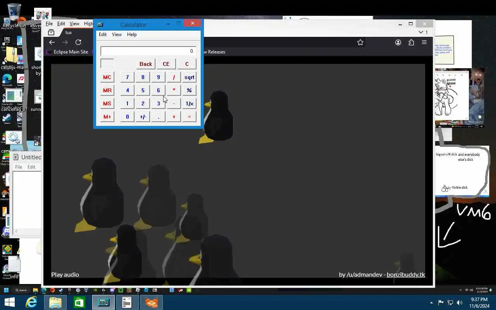
Task: Open the Calculator Edit menu
Action: (x=103, y=34)
